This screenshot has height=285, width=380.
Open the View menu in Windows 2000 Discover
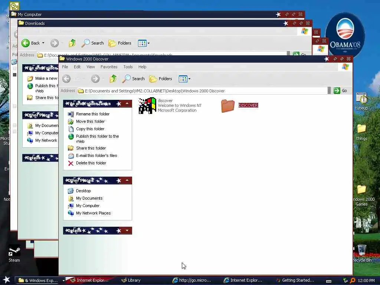click(91, 67)
